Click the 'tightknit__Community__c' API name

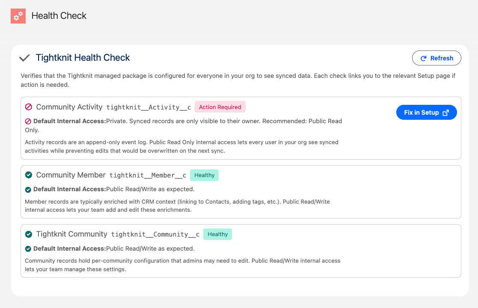(155, 234)
